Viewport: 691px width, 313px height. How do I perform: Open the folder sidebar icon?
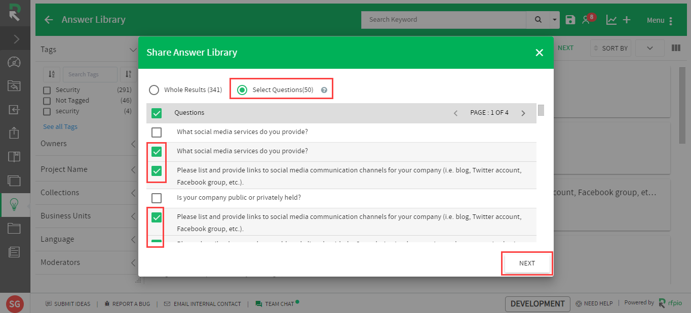pos(14,228)
